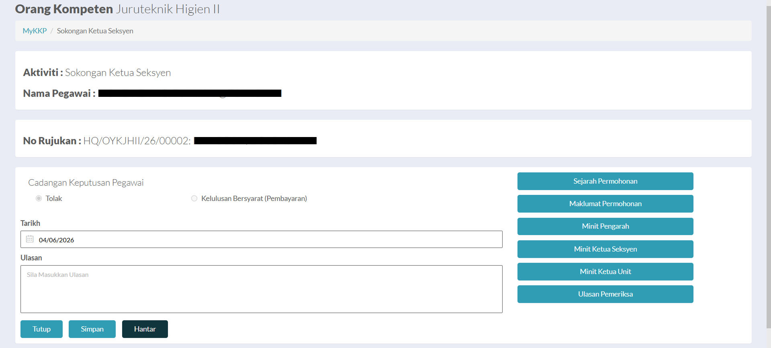Open Ulasan Pemeriksa
Image resolution: width=771 pixels, height=348 pixels.
coord(605,294)
